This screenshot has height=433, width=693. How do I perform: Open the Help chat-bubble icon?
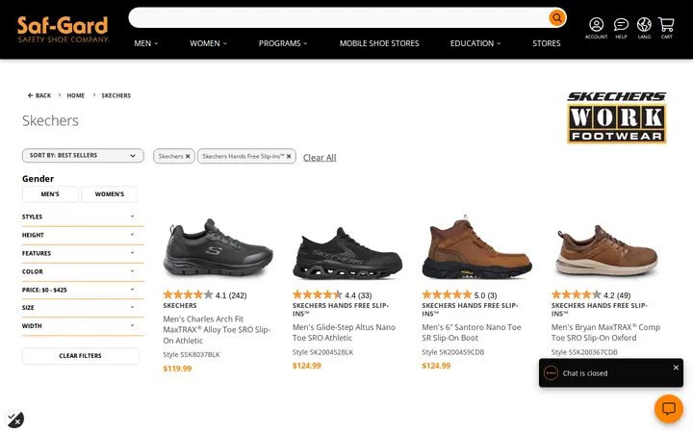coord(621,28)
